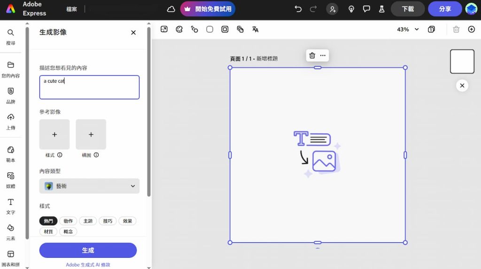Close the 生成影像 panel
Image resolution: width=481 pixels, height=269 pixels.
click(x=133, y=32)
